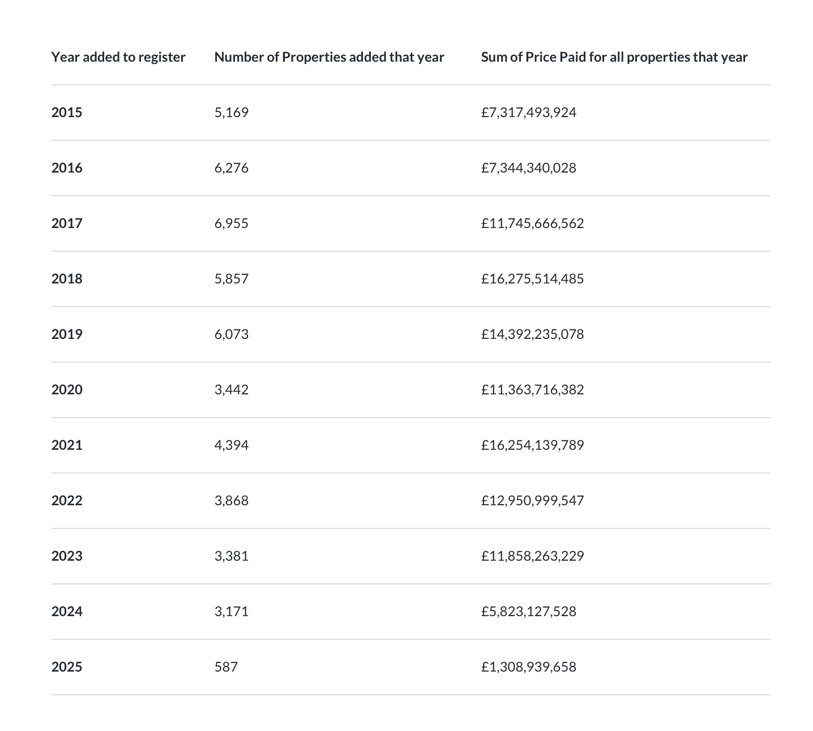This screenshot has width=813, height=731.
Task: Select the 2019 year cell
Action: (67, 334)
